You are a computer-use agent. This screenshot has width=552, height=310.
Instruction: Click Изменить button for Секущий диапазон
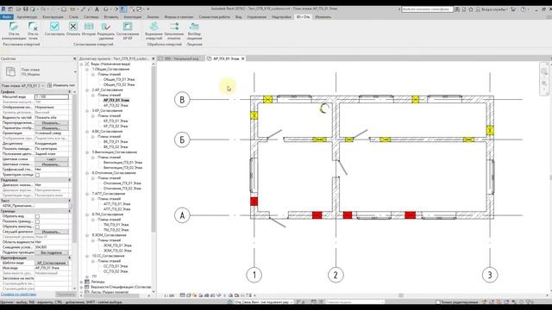point(52,232)
